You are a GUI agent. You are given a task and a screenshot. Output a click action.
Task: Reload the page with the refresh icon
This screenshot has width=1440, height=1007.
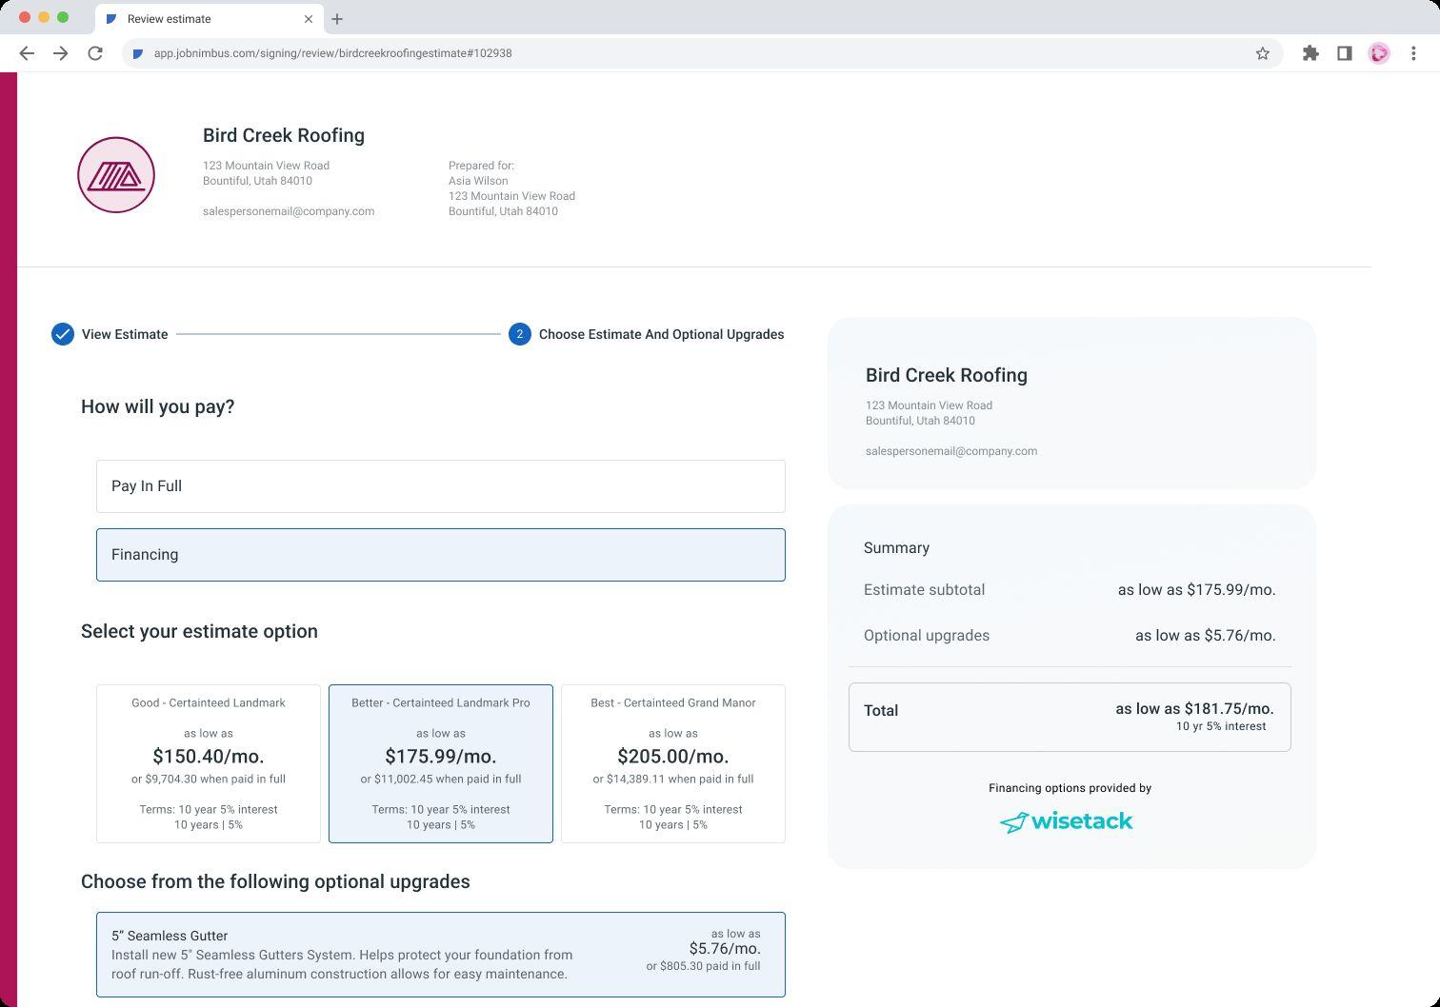coord(95,53)
